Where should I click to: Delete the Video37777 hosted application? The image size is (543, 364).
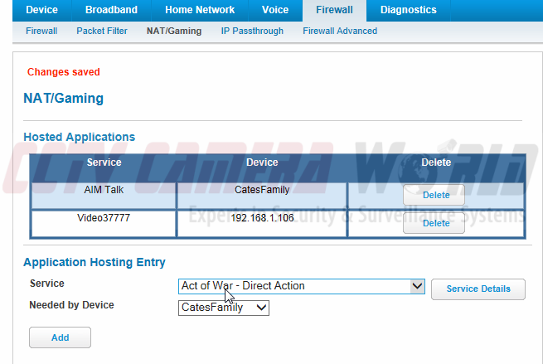pyautogui.click(x=435, y=223)
